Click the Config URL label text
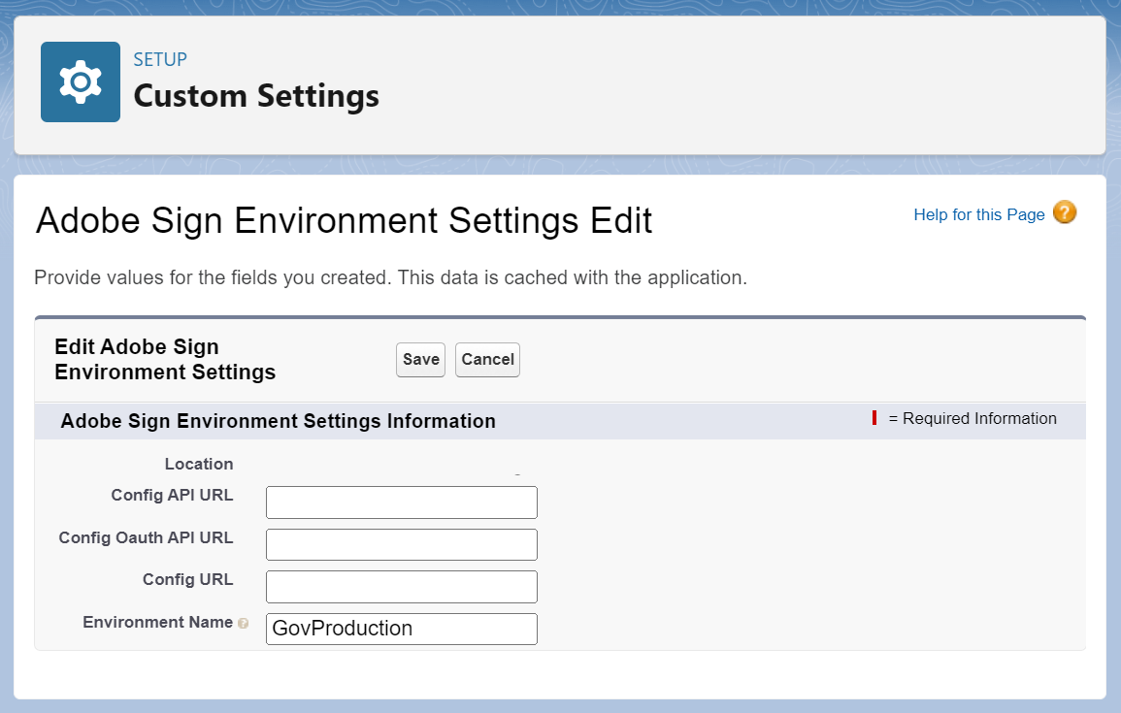This screenshot has height=713, width=1121. 187,579
